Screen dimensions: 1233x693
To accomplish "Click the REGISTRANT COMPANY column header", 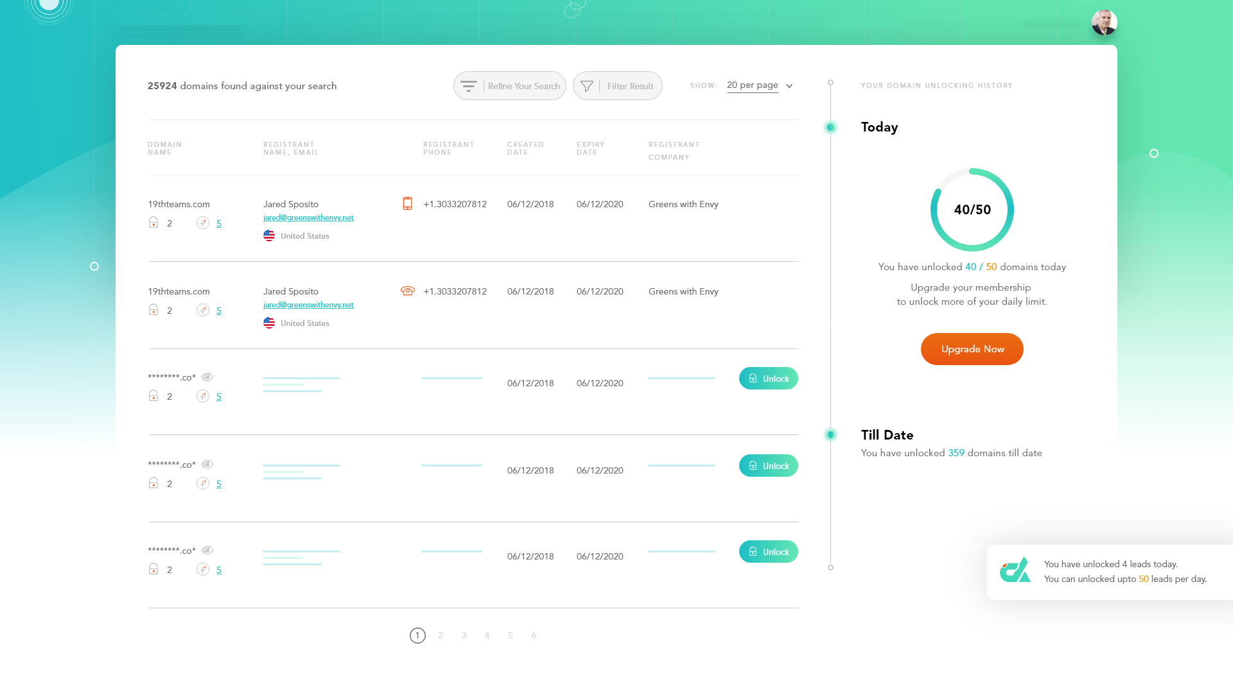I will point(674,151).
